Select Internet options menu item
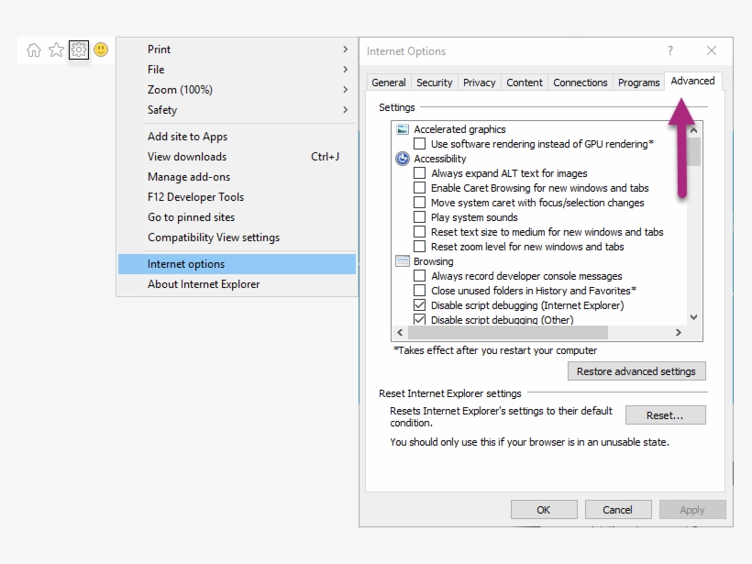Image resolution: width=752 pixels, height=564 pixels. pyautogui.click(x=237, y=264)
